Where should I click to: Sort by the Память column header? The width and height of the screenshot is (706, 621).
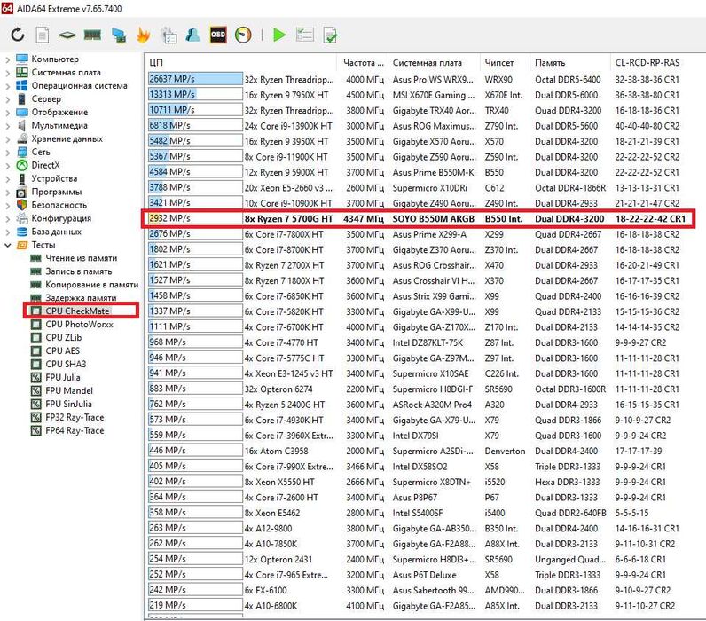pyautogui.click(x=569, y=63)
